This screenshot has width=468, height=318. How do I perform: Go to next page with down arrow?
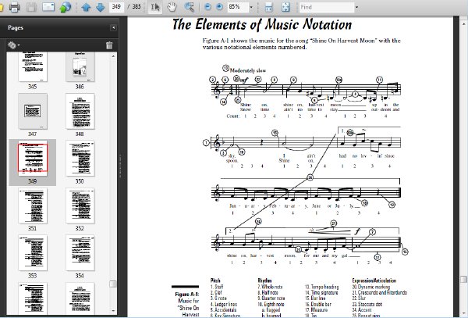(101, 7)
